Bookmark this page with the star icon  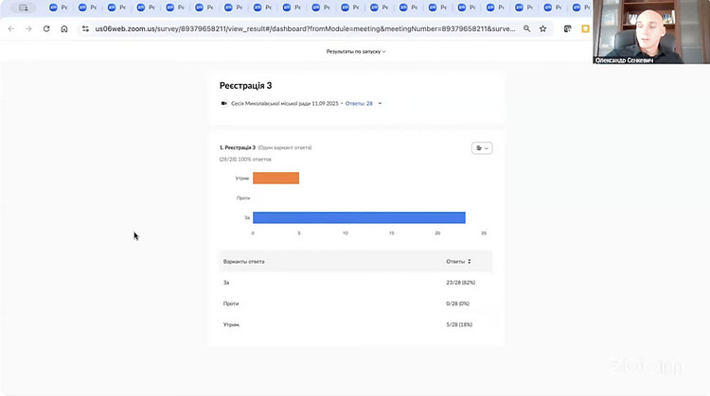point(543,29)
